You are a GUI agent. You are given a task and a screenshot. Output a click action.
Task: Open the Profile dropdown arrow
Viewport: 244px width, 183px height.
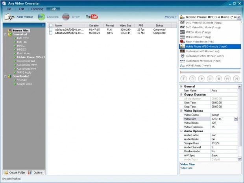[x=239, y=17]
